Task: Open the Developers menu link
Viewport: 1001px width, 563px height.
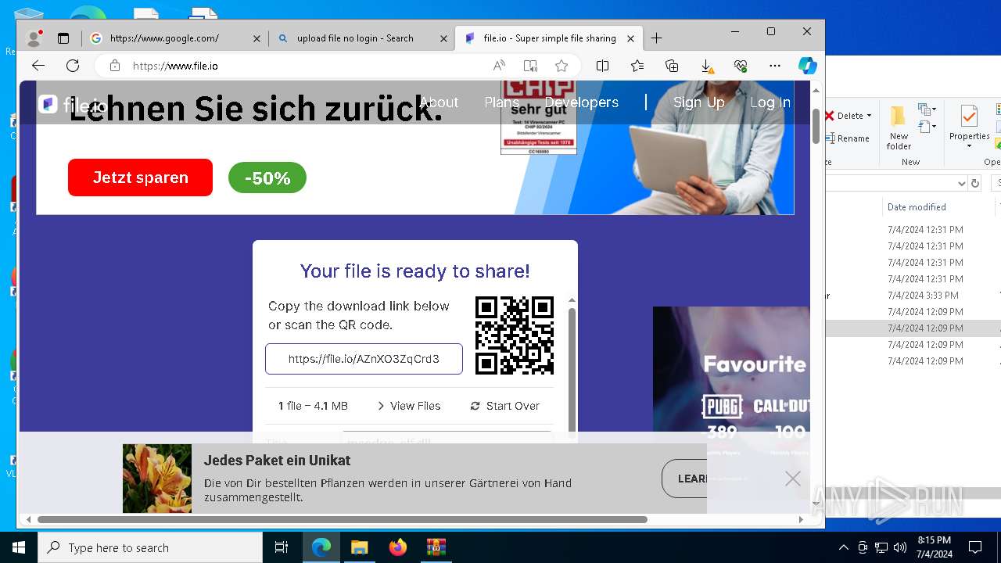Action: pyautogui.click(x=581, y=102)
